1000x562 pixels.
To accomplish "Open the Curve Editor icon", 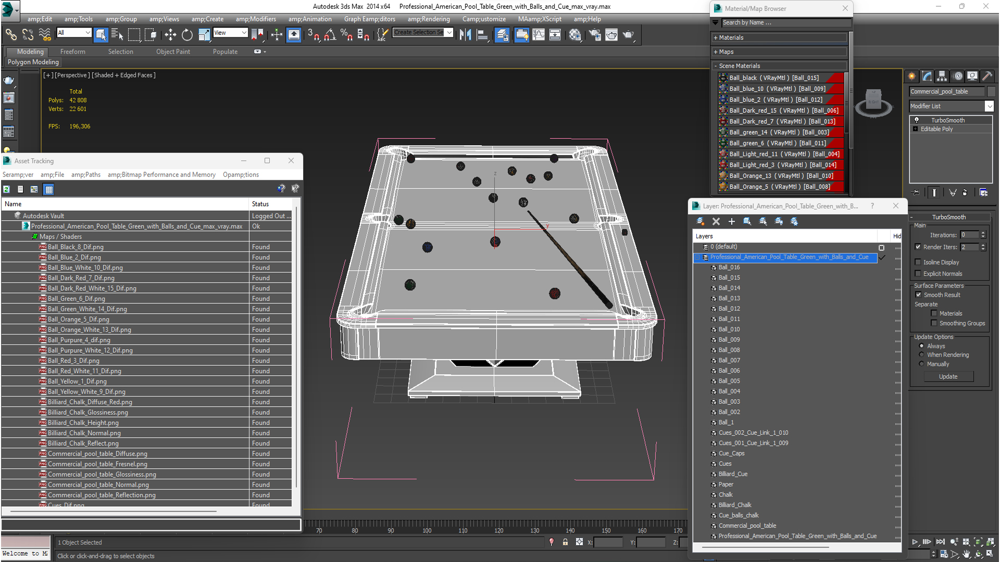I will [x=539, y=34].
